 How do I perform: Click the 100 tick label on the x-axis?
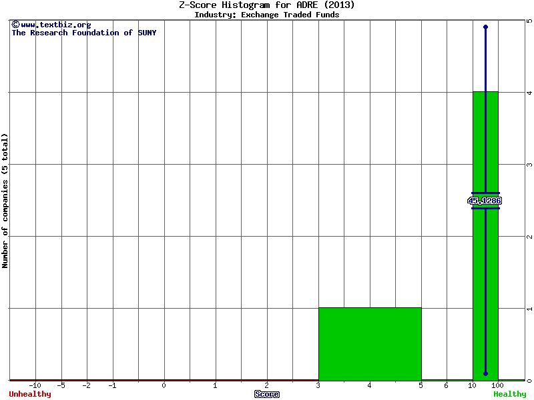[498, 385]
